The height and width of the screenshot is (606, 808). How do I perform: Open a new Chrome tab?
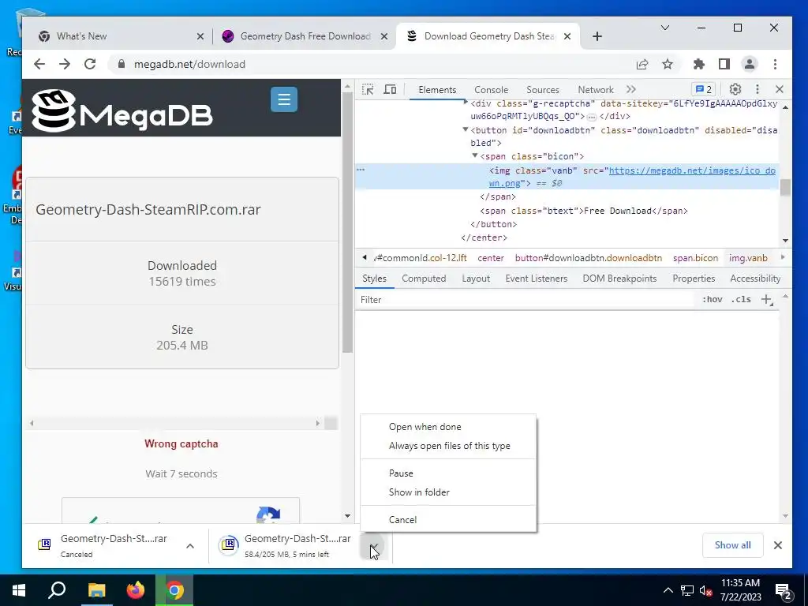point(597,36)
